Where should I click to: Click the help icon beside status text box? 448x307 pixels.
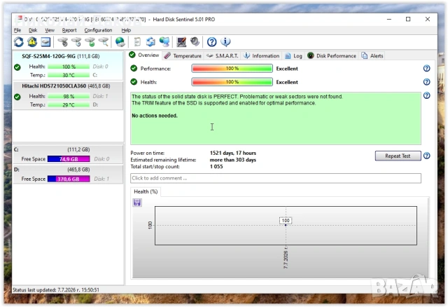(426, 95)
